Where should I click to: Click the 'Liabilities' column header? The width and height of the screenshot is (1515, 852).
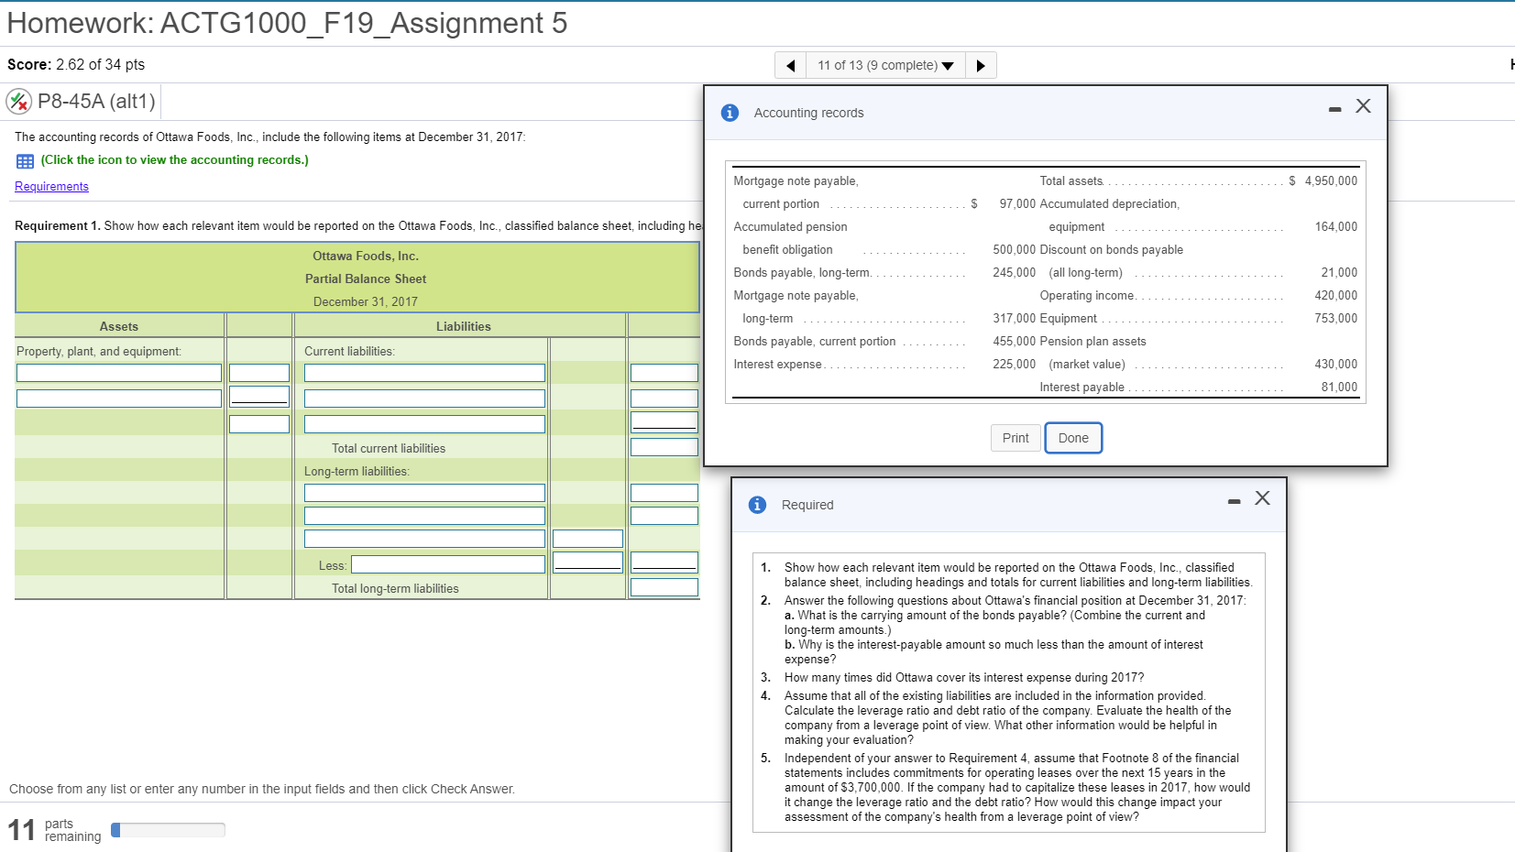(x=464, y=326)
